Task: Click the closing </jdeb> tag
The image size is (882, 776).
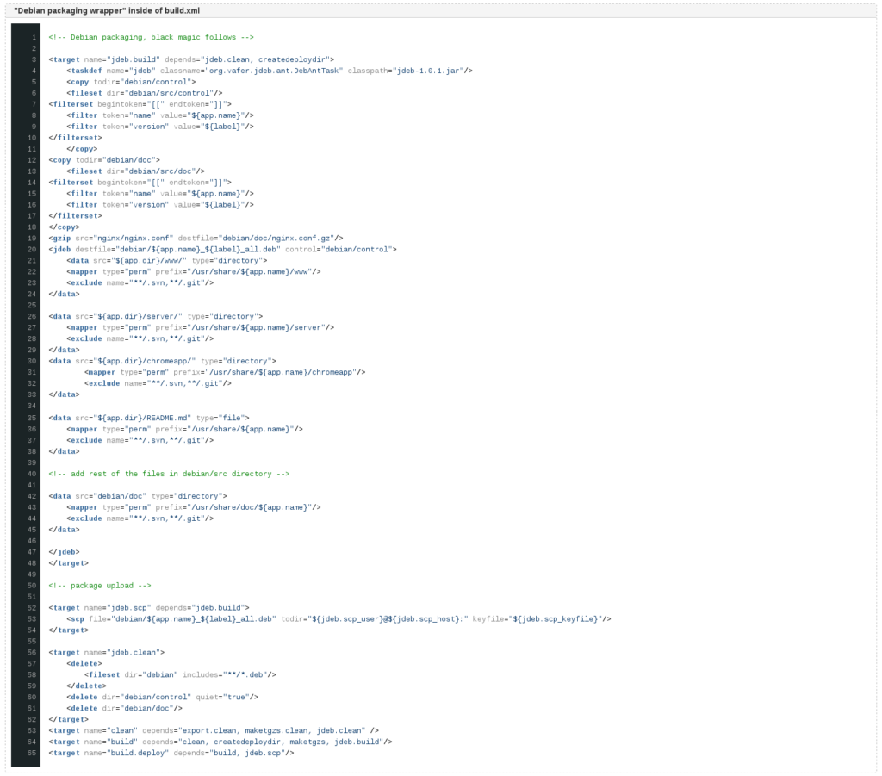Action: [64, 552]
